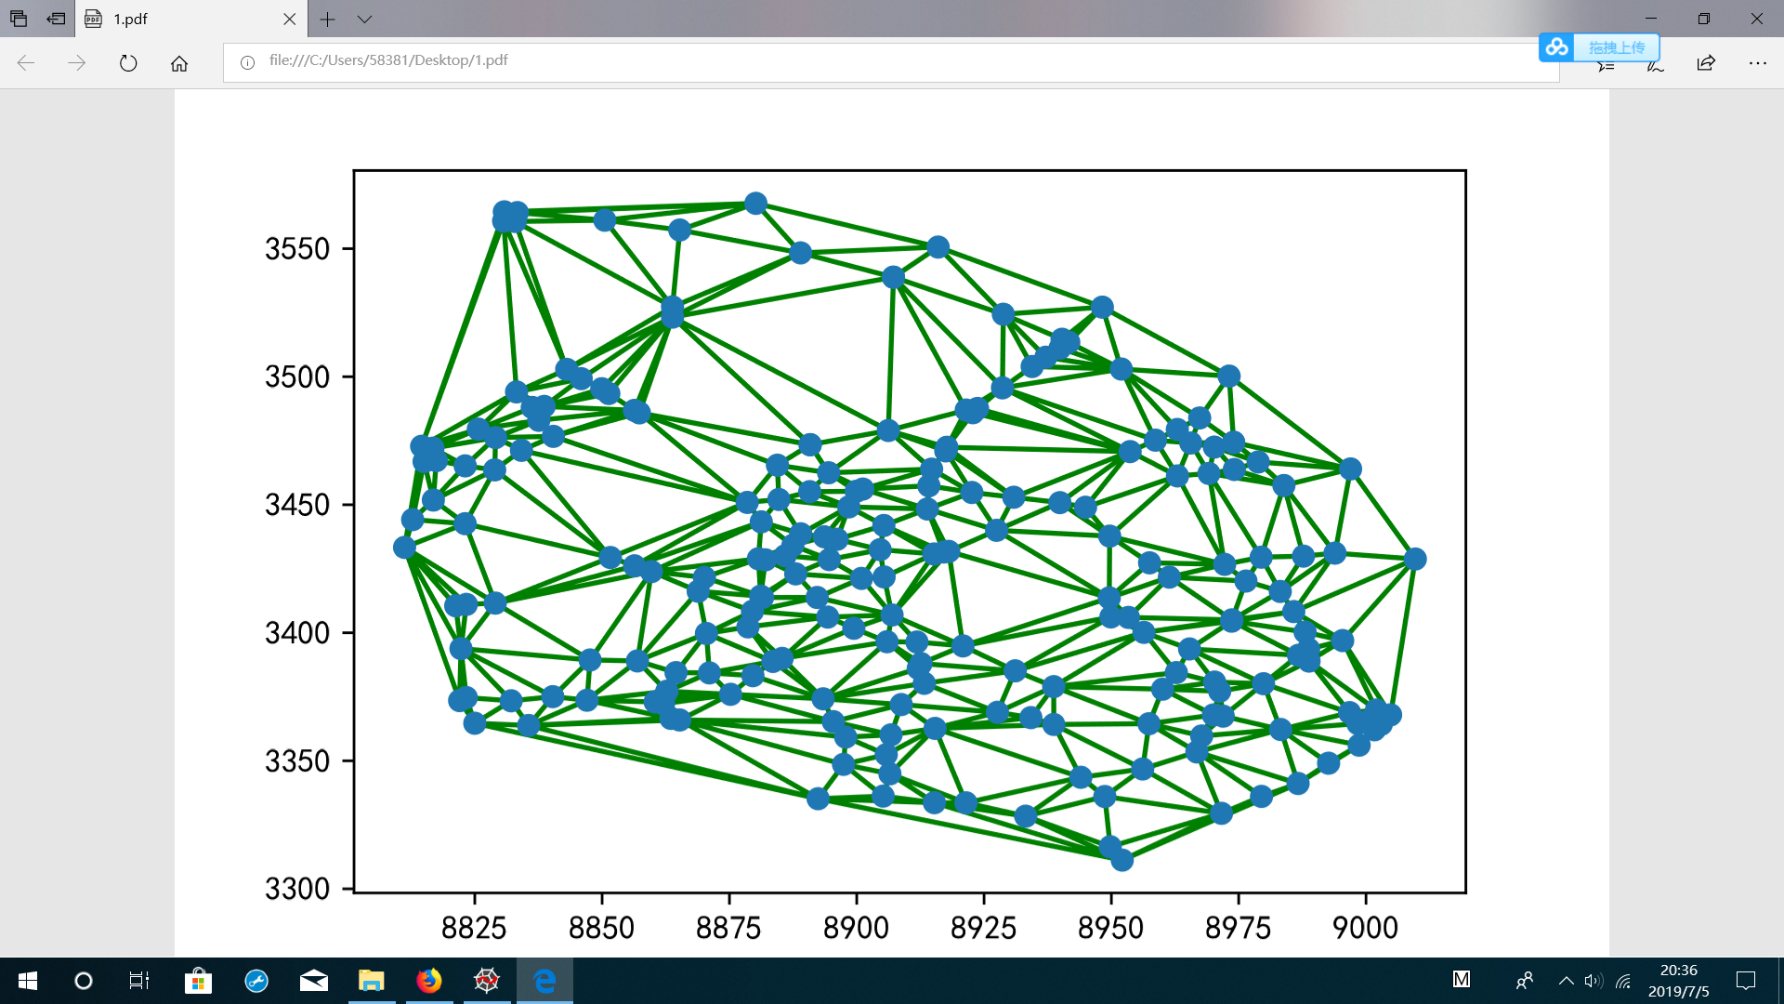The width and height of the screenshot is (1784, 1004).
Task: Click the site information icon in address bar
Action: (x=247, y=62)
